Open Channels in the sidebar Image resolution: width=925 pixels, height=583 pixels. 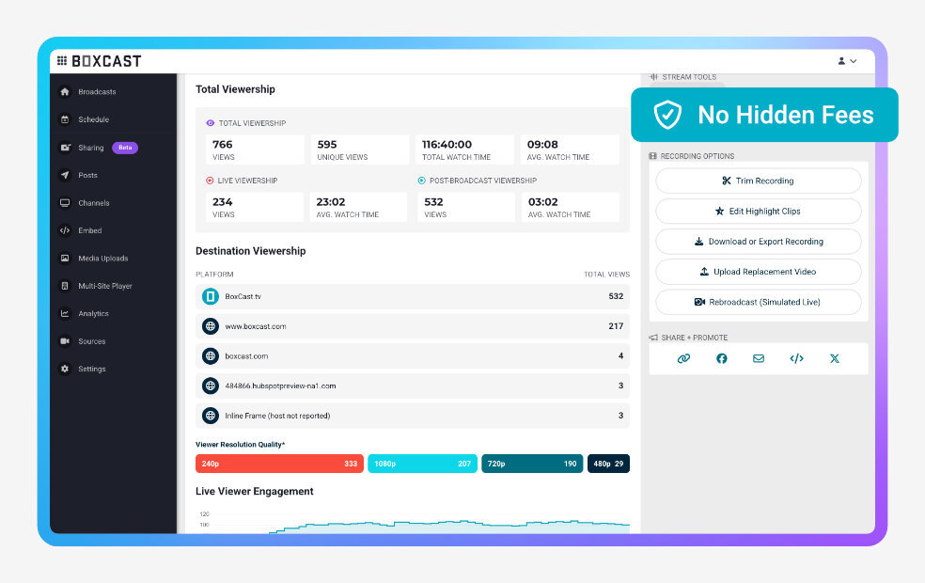point(94,203)
